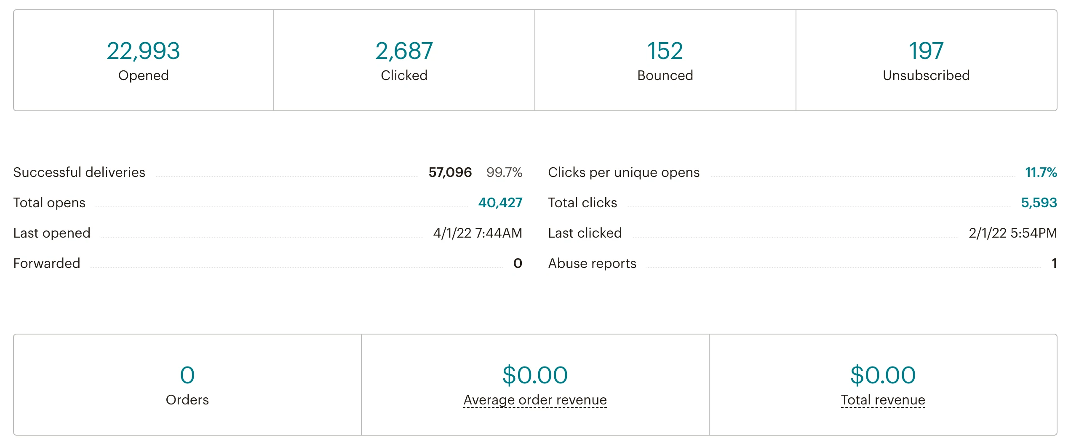The width and height of the screenshot is (1071, 447).
Task: Click the Total opens value 40,427
Action: 500,203
